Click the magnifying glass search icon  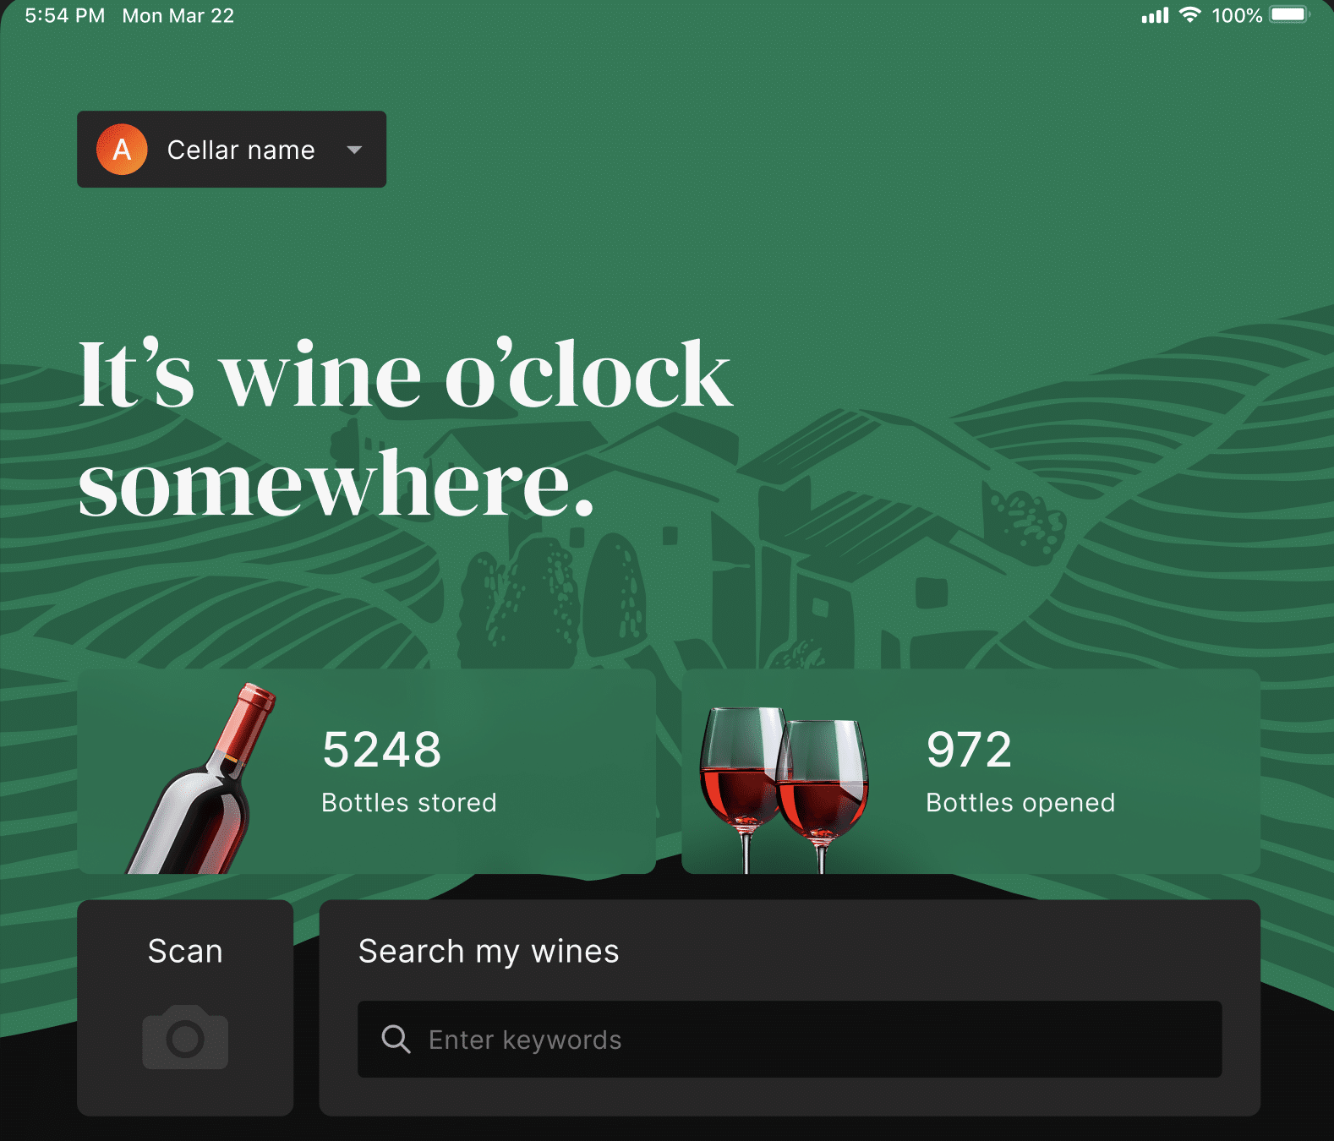click(x=396, y=1039)
